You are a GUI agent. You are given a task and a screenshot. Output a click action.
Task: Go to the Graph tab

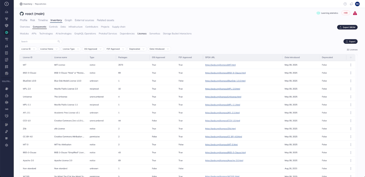pyautogui.click(x=68, y=20)
